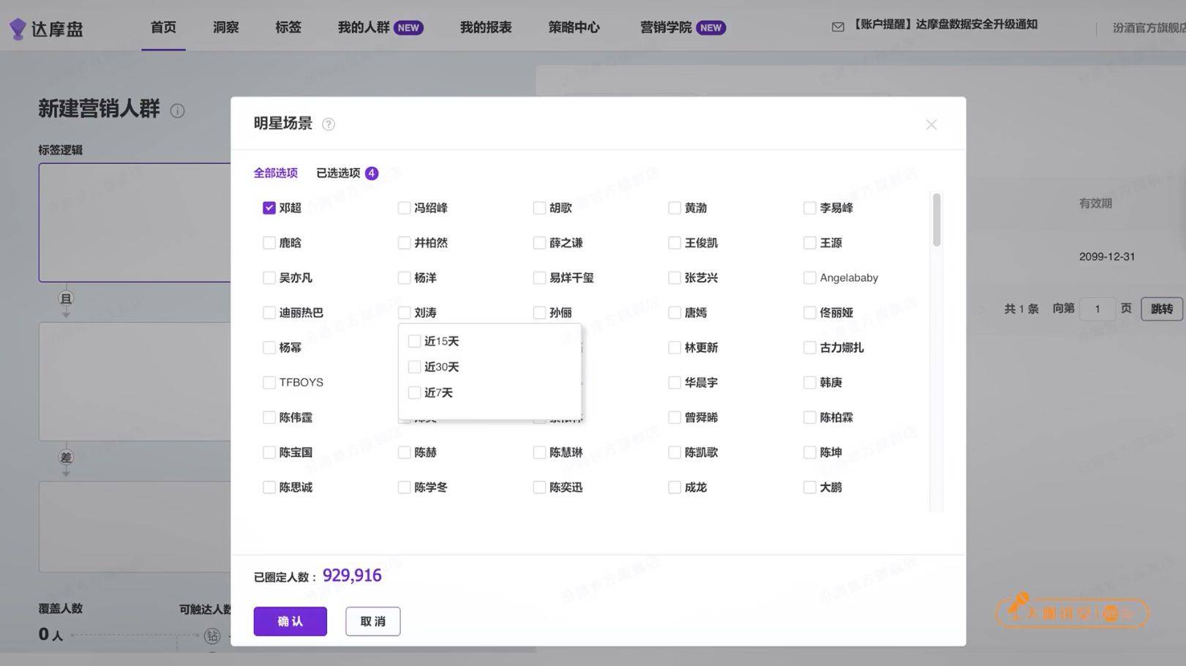This screenshot has width=1186, height=666.
Task: Click the 且 logic connector icon
Action: tap(66, 299)
